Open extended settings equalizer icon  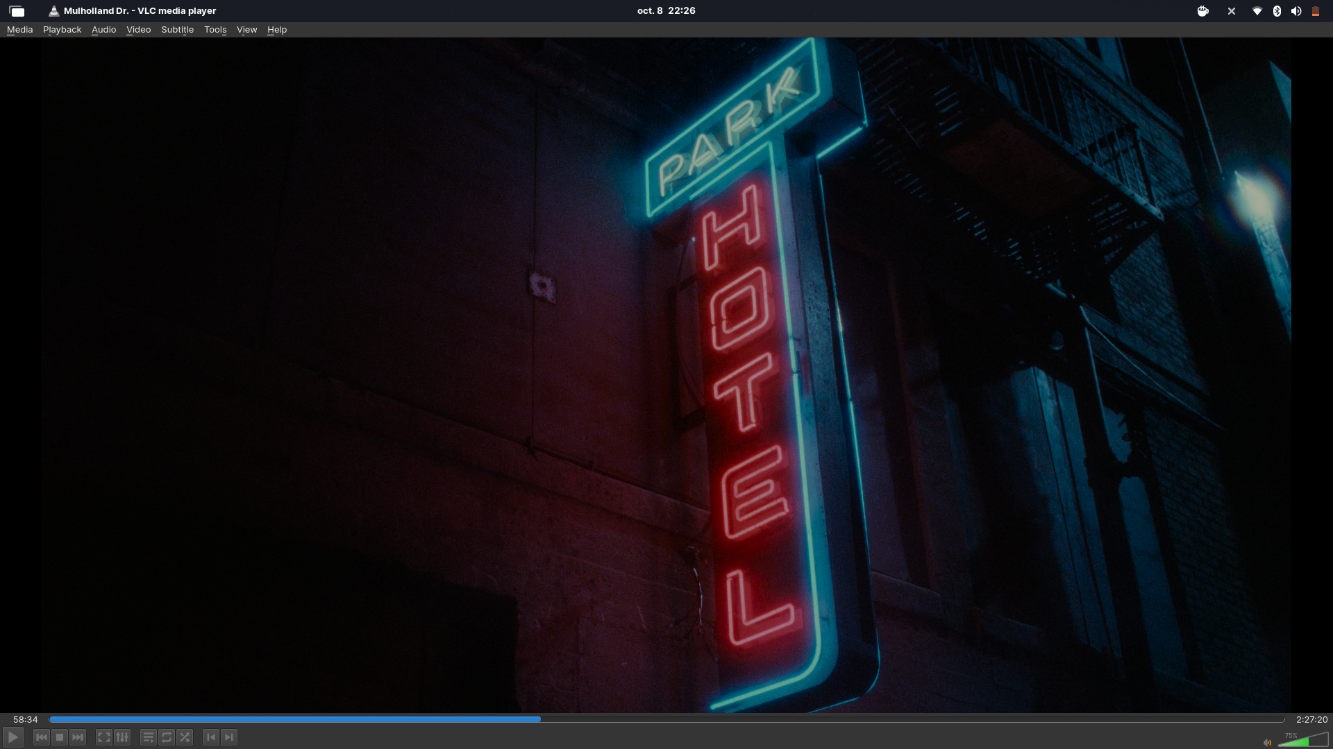tap(122, 737)
